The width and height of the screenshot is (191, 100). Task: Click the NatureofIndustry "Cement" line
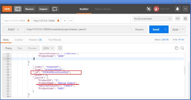coord(56,86)
